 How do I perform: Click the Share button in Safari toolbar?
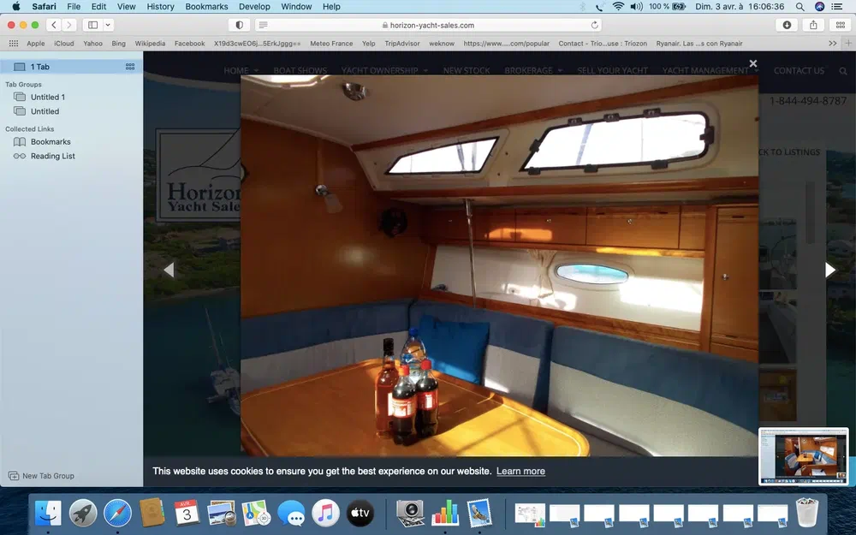pos(813,26)
